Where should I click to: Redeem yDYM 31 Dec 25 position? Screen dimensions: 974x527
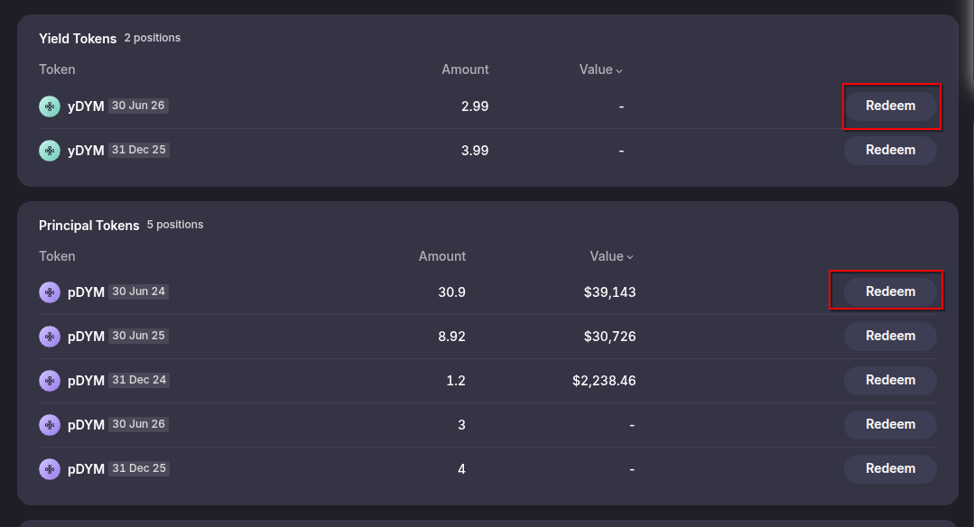point(890,151)
